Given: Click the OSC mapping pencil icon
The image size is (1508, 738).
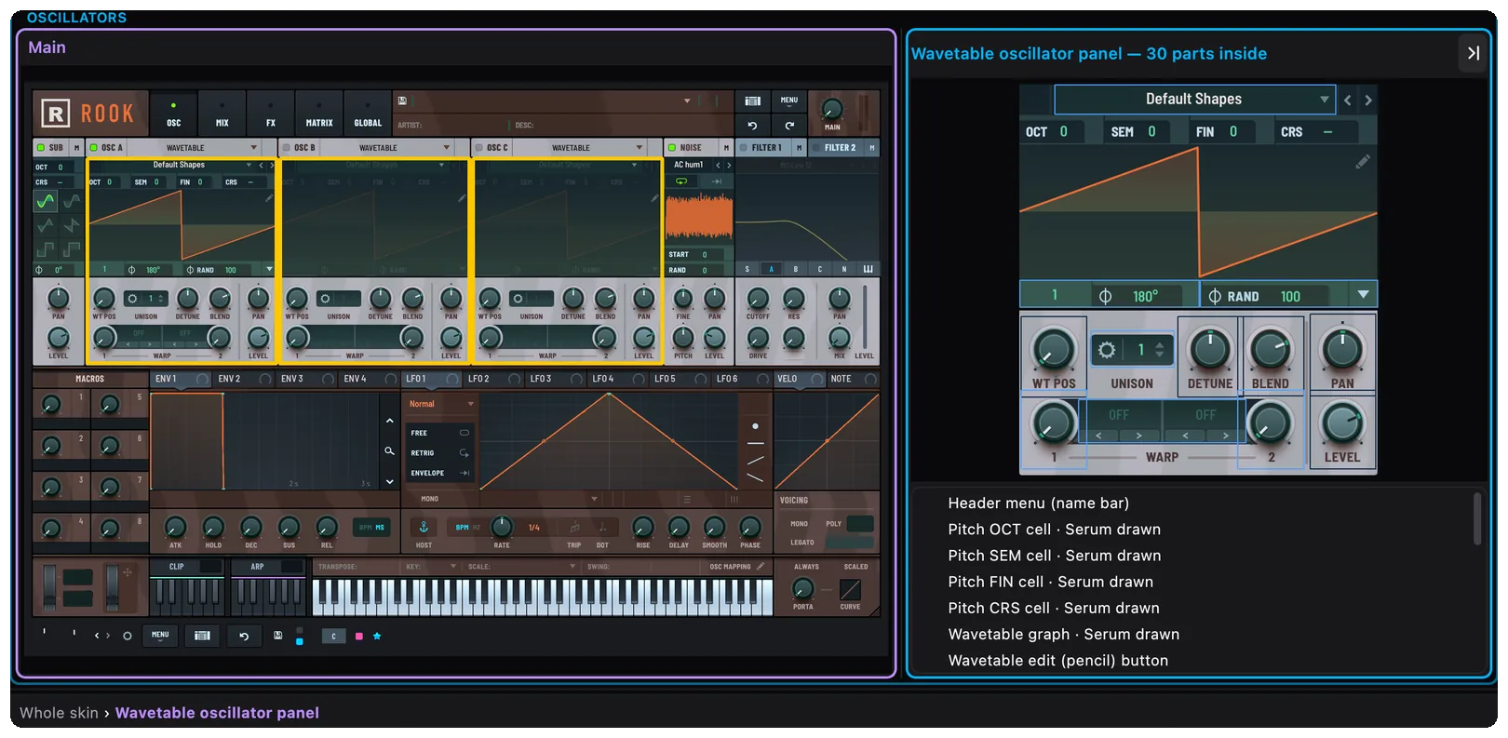Looking at the screenshot, I should tap(761, 566).
